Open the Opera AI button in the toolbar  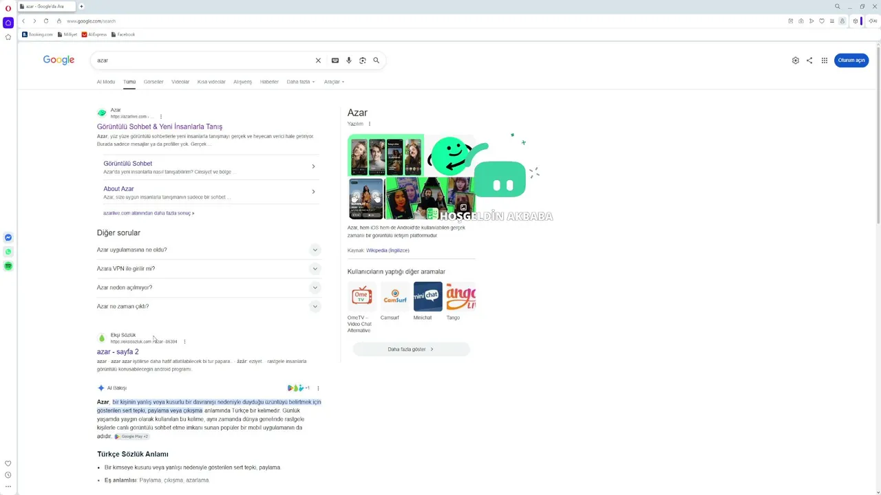873,21
